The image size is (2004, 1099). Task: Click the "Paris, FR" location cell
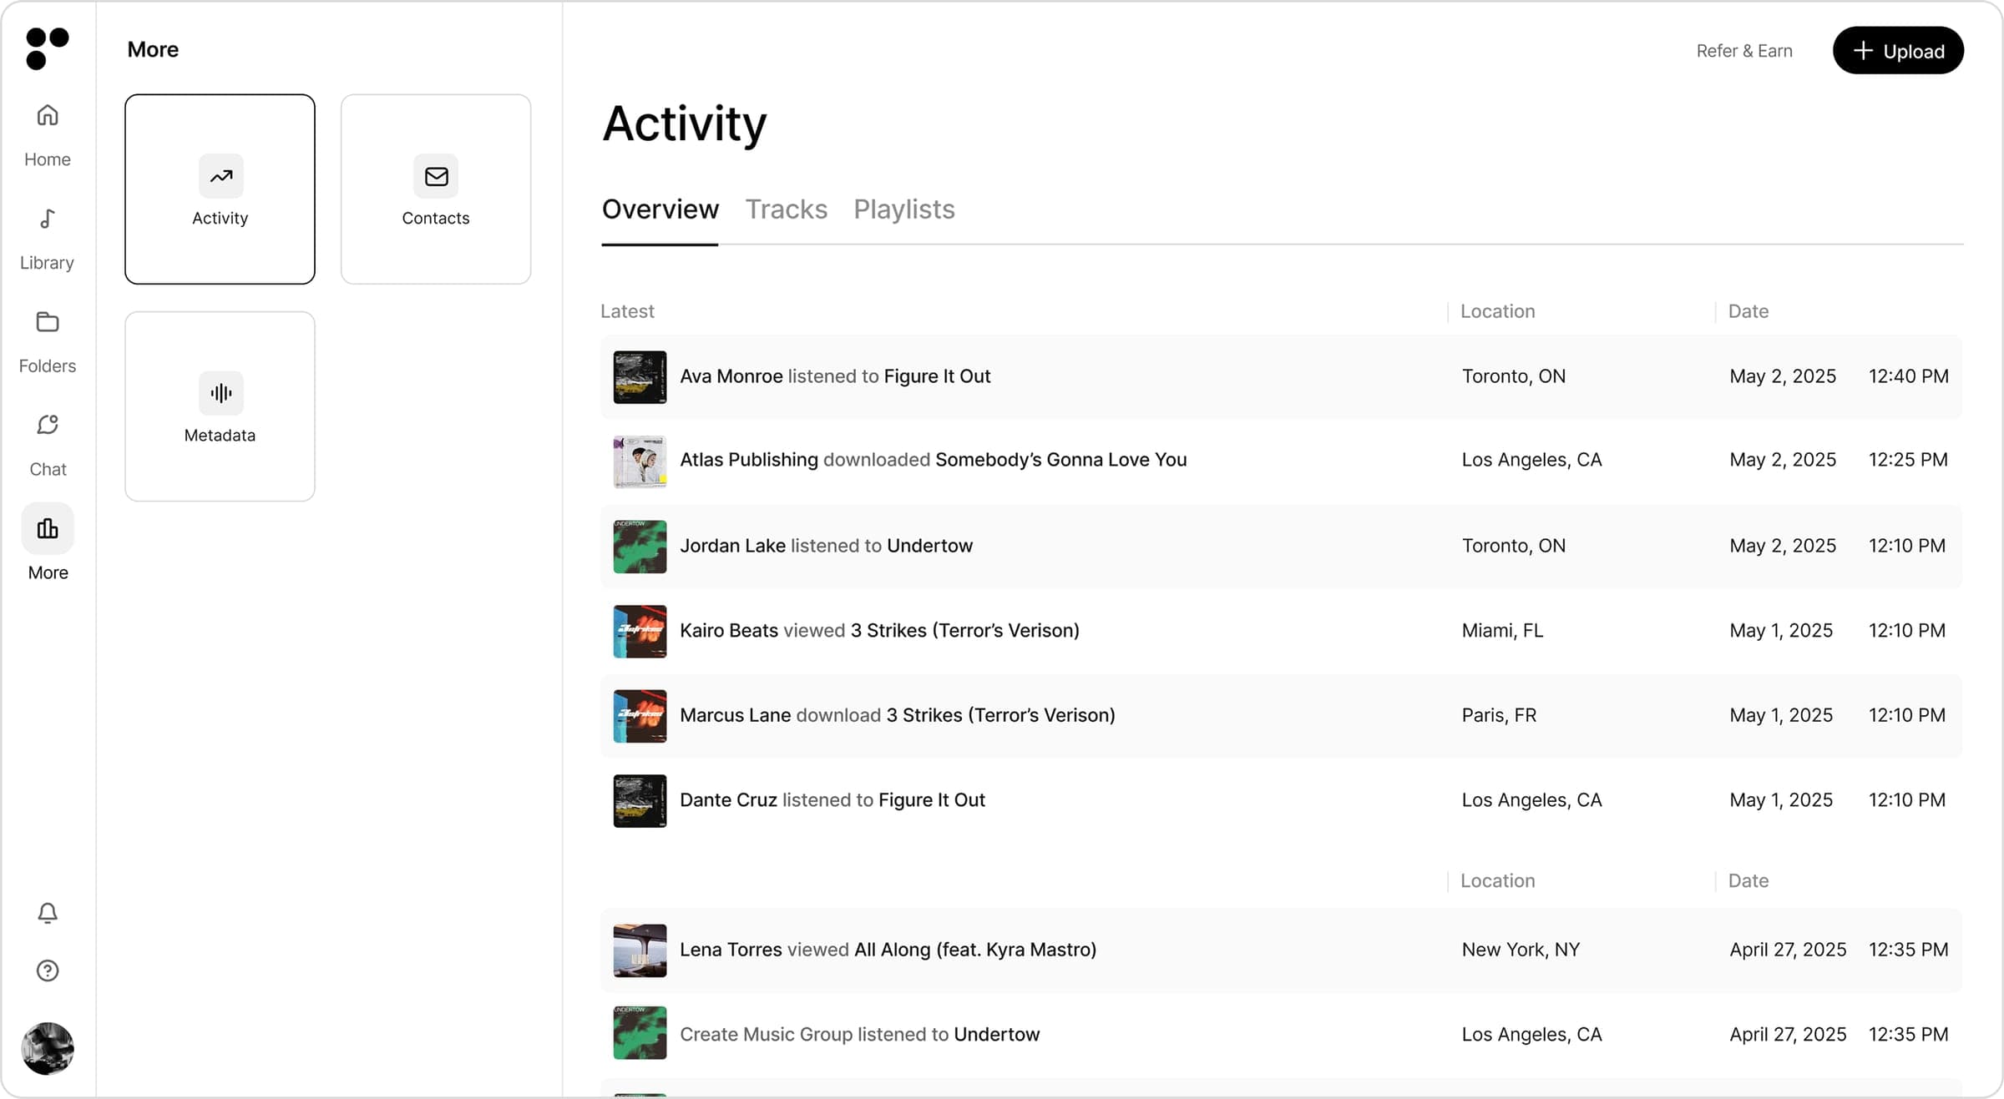pos(1499,715)
